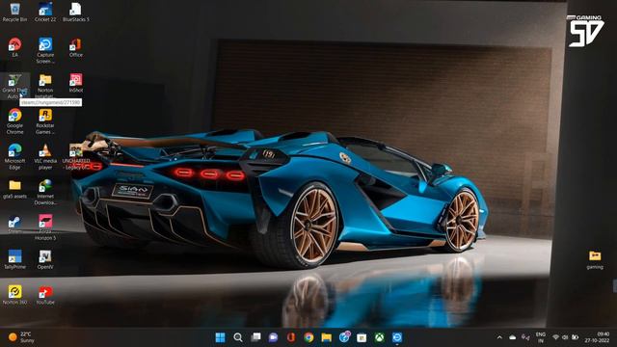
Task: Select the gaming folder on desktop
Action: point(595,259)
